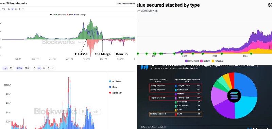
Task: Click the 'value secured stacked by type' heading
Action: coord(168,5)
